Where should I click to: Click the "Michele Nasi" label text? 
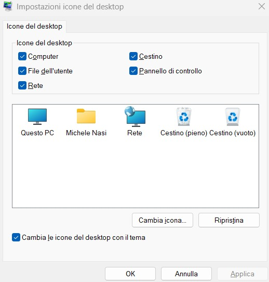click(x=86, y=133)
